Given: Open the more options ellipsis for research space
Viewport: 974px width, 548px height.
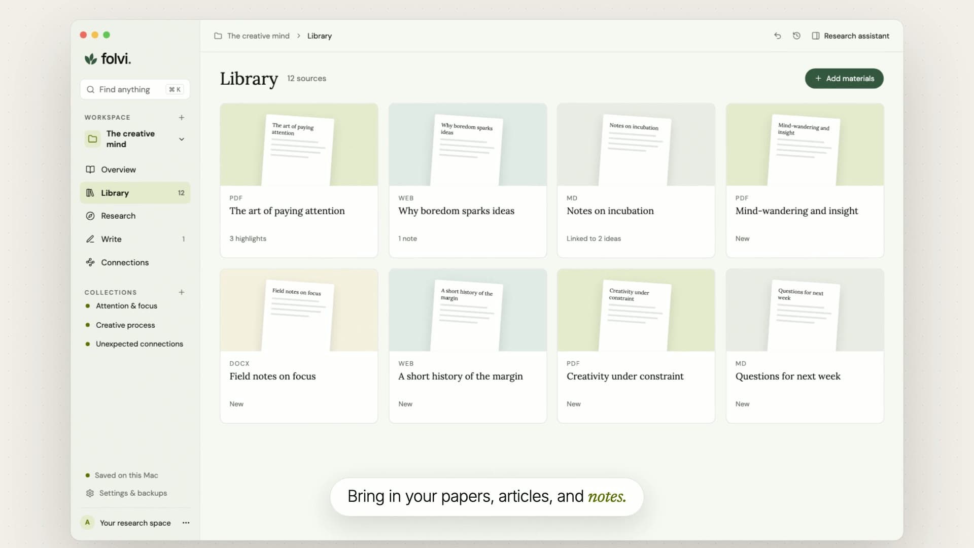Looking at the screenshot, I should 186,523.
